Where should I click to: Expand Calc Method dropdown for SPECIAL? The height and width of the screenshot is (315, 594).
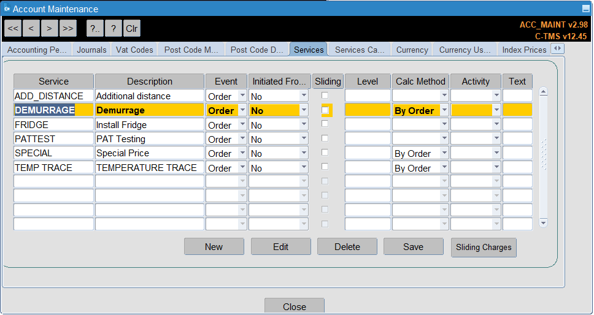pyautogui.click(x=444, y=153)
